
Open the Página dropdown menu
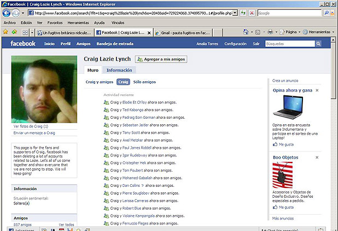[x=290, y=32]
